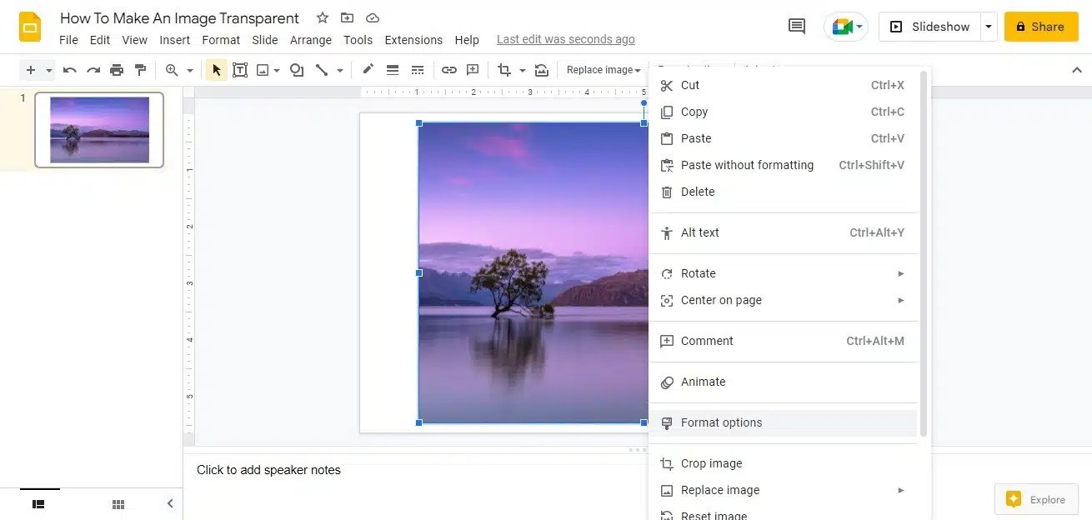The width and height of the screenshot is (1092, 520).
Task: Open the Slide menu
Action: [265, 40]
